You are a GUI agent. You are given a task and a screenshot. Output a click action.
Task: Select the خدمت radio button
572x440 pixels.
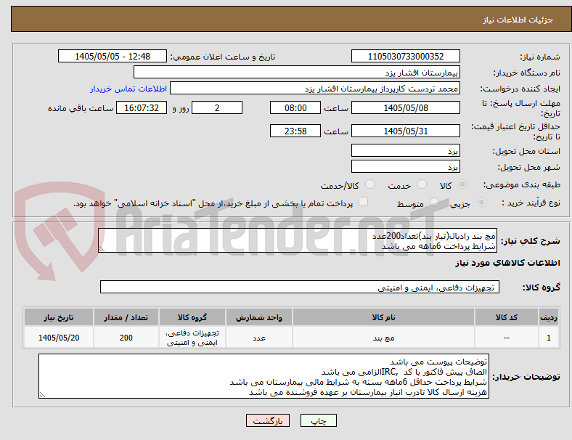pos(422,184)
